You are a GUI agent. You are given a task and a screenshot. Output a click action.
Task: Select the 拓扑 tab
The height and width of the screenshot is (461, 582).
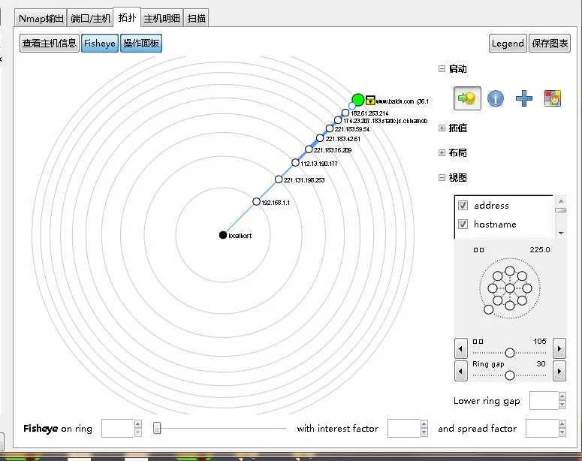click(127, 17)
